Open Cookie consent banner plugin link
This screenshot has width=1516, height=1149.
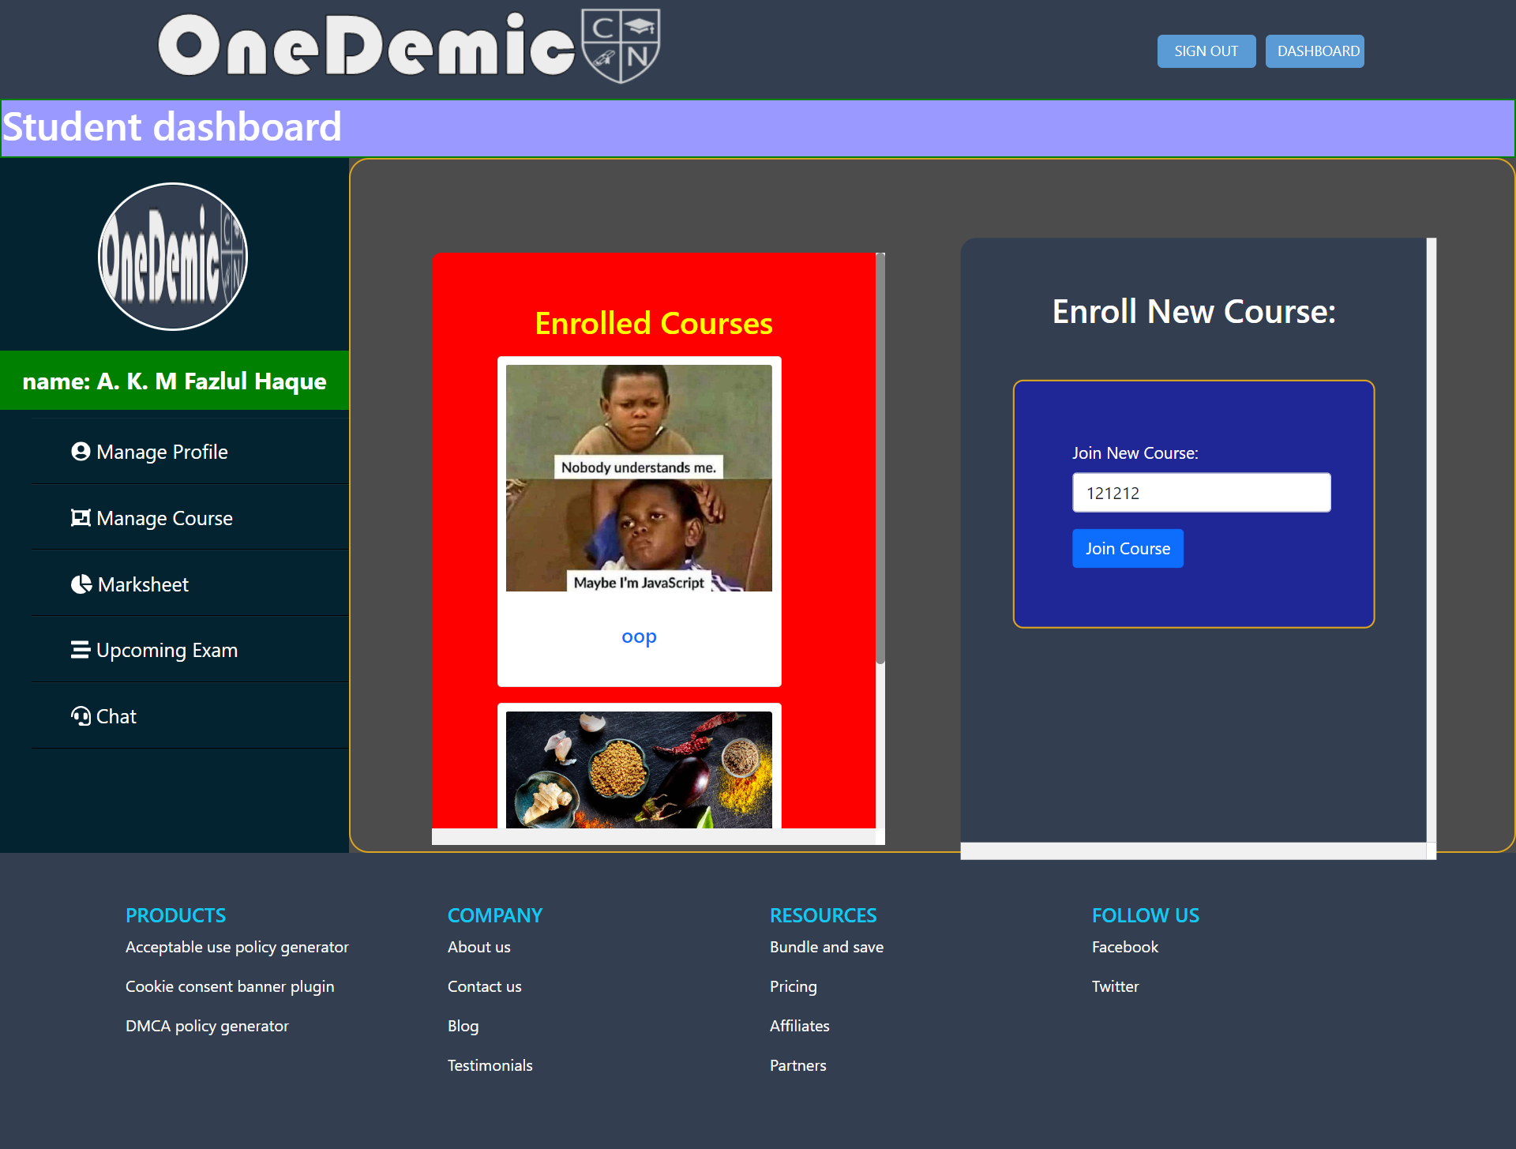230,986
